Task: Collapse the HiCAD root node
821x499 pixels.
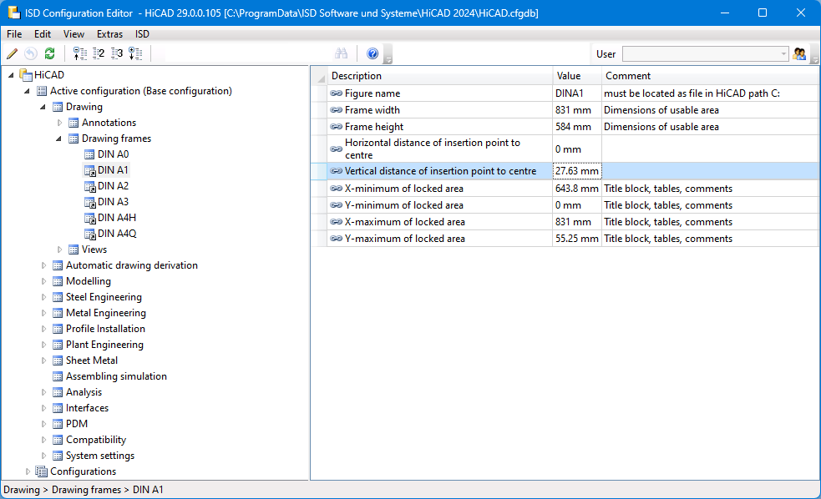Action: [x=11, y=75]
